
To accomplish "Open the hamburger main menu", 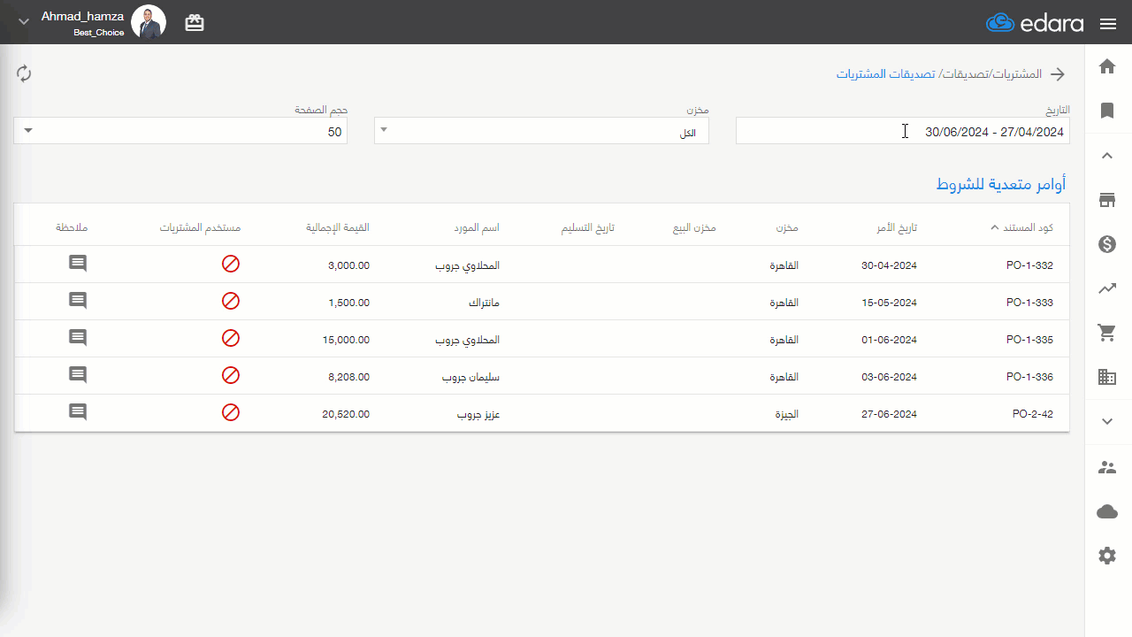I will pos(1108,24).
